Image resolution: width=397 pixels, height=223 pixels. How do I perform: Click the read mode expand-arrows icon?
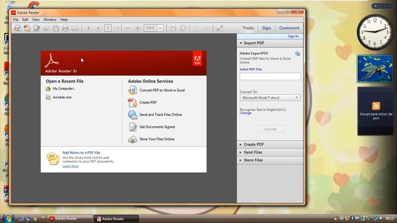(x=220, y=28)
